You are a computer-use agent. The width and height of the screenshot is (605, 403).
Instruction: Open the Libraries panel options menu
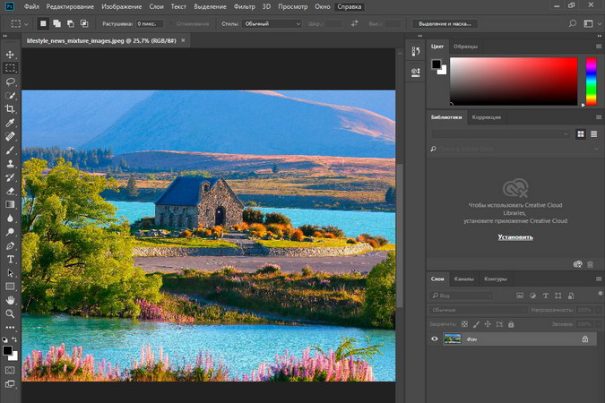[x=599, y=117]
